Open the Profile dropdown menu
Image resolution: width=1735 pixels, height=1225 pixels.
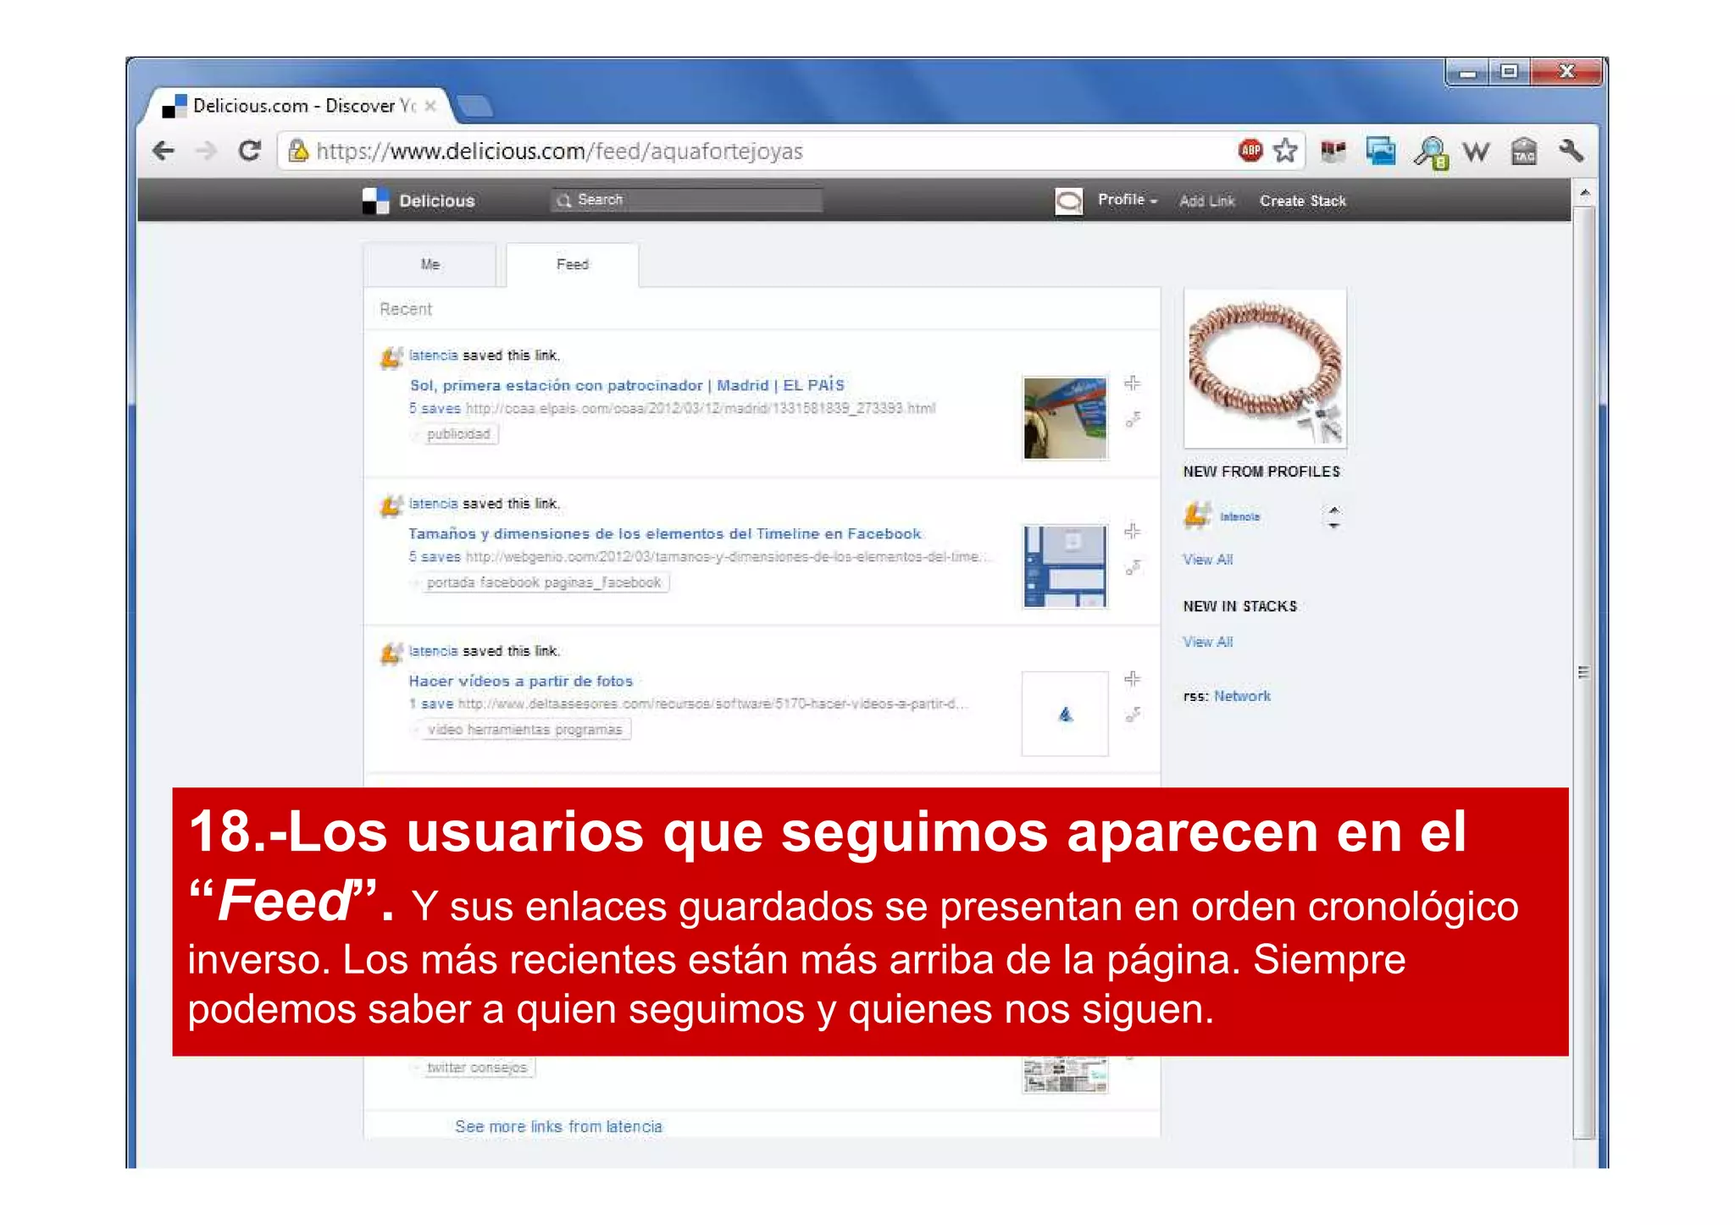click(x=1127, y=200)
